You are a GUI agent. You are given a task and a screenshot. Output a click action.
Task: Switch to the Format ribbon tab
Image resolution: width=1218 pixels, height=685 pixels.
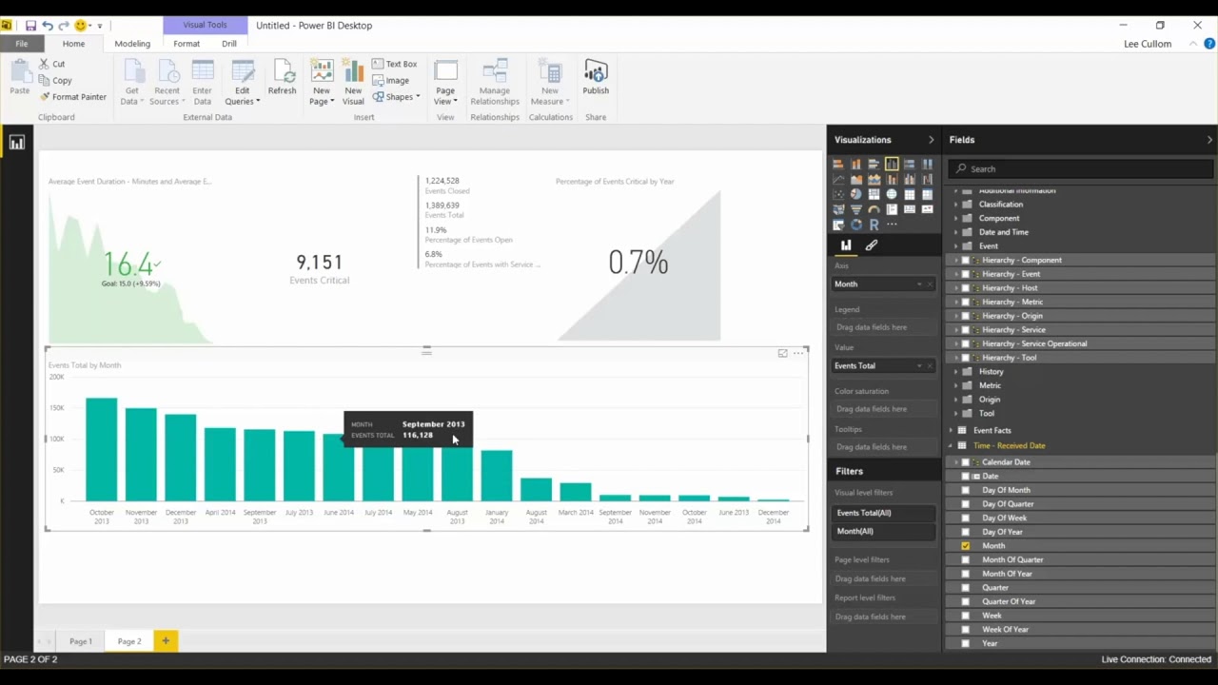click(x=187, y=44)
